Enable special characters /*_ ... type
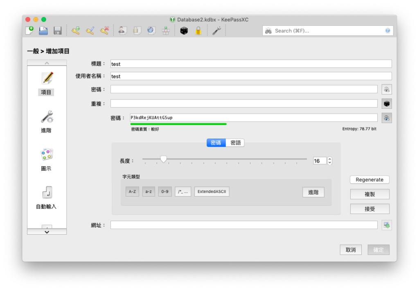 point(183,191)
